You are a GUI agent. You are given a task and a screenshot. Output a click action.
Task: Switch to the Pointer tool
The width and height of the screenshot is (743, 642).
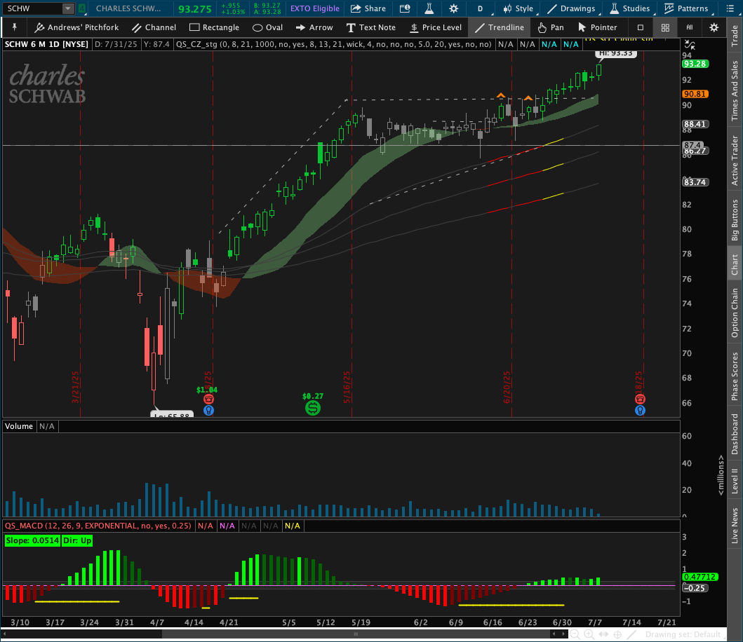coord(598,27)
